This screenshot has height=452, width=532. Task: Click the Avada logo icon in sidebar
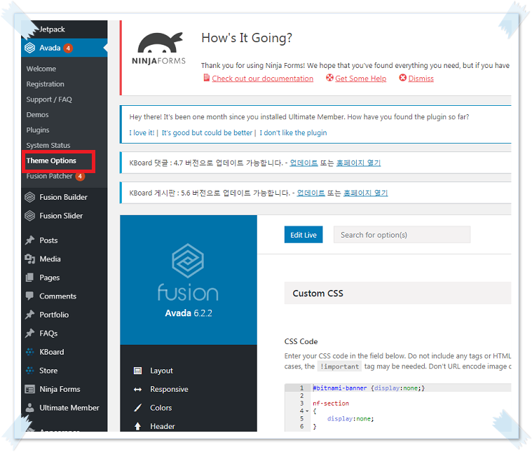(29, 48)
